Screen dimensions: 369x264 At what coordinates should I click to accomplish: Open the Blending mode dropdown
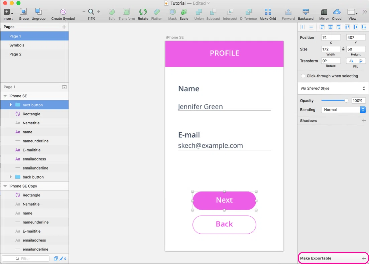coord(343,110)
